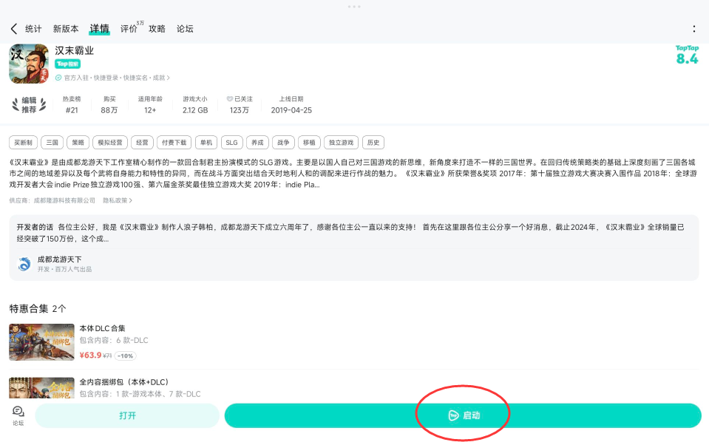Tap the 供应商: 成都隆游科技有限公司 text
This screenshot has width=709, height=442.
(52, 200)
